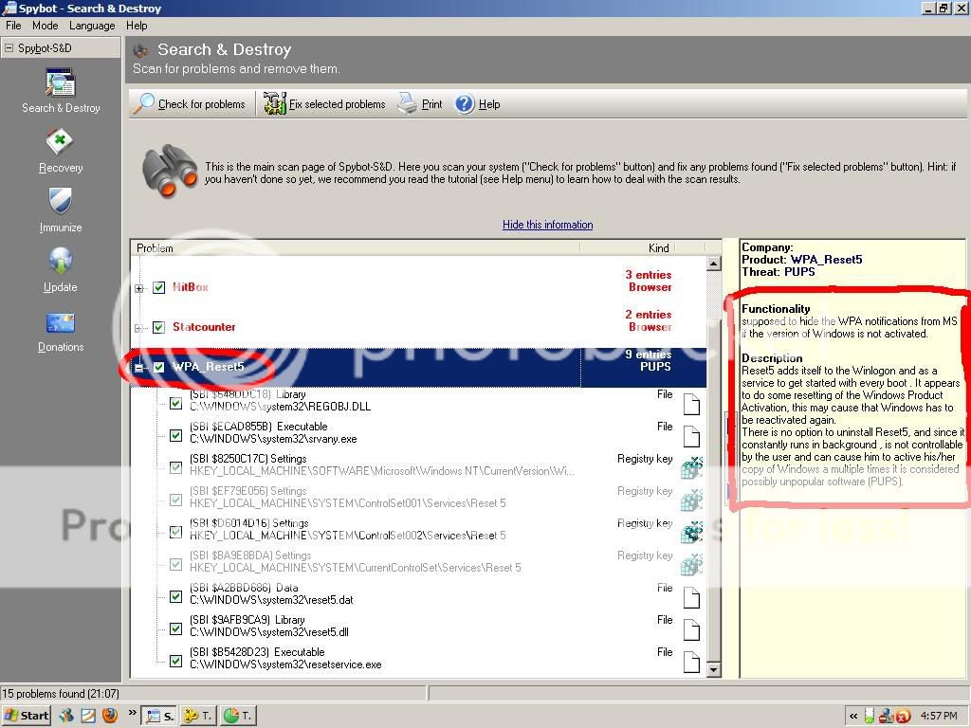This screenshot has width=971, height=728.
Task: Open the Mode menu
Action: (x=46, y=26)
